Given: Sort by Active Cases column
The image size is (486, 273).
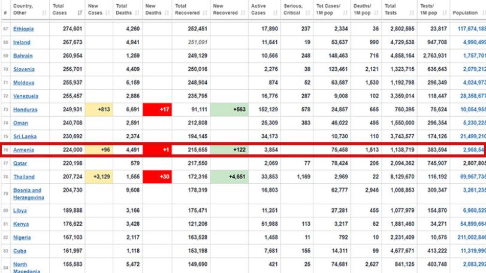Looking at the screenshot, I should (x=264, y=10).
